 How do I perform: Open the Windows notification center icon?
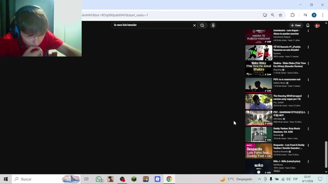[320, 179]
